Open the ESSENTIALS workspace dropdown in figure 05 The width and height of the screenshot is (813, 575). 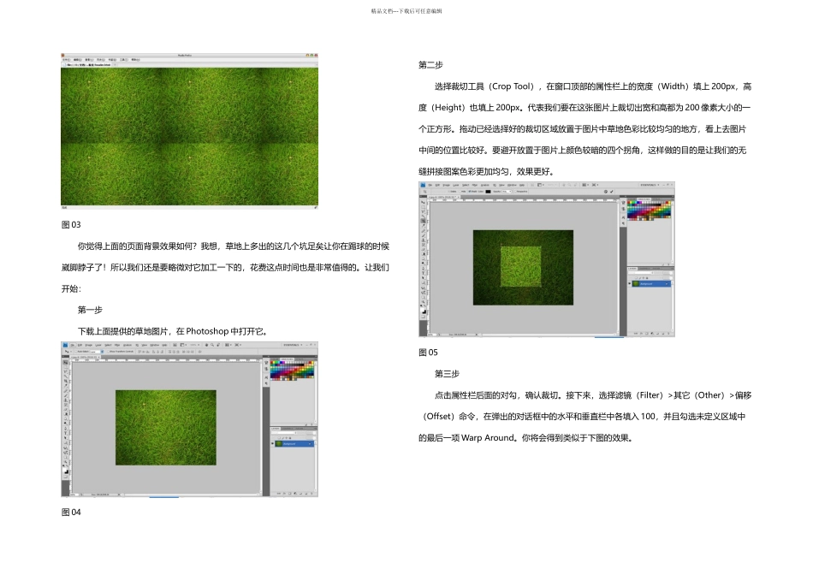(x=650, y=185)
